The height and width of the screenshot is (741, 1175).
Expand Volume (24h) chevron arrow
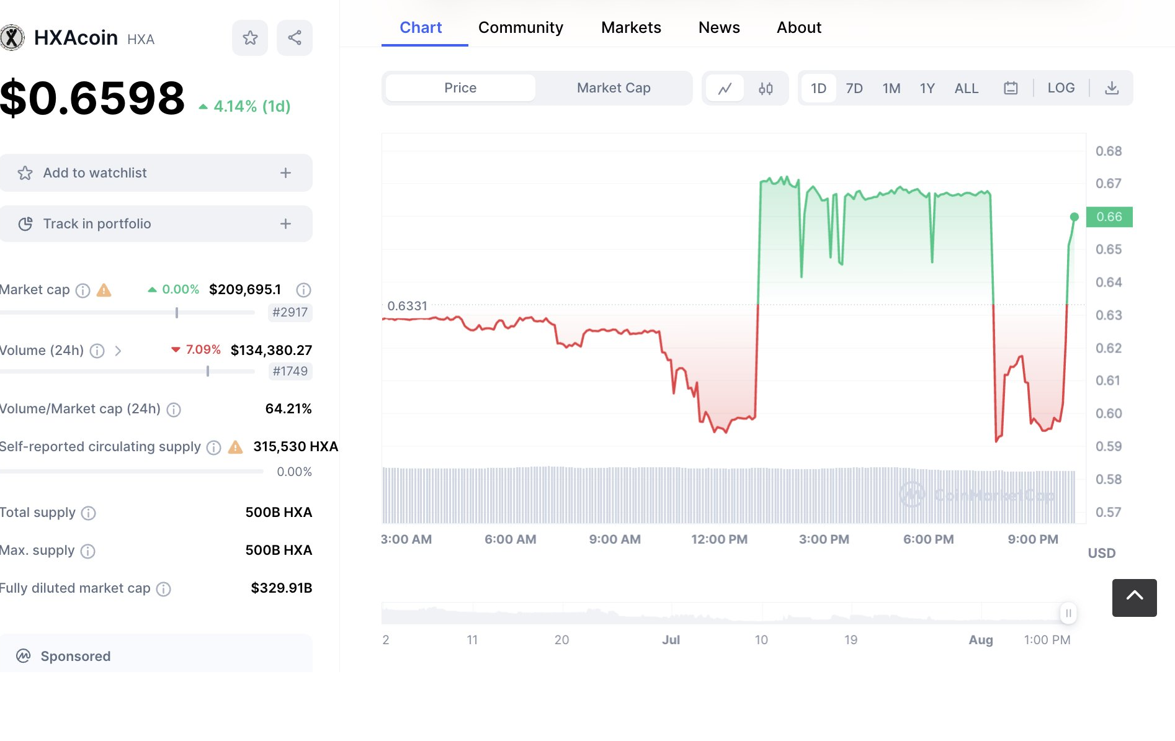(x=118, y=351)
